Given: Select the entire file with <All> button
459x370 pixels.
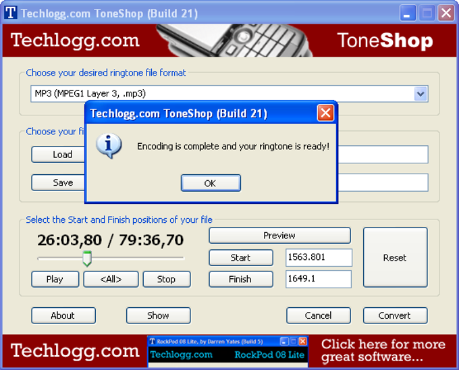Looking at the screenshot, I should (x=111, y=280).
